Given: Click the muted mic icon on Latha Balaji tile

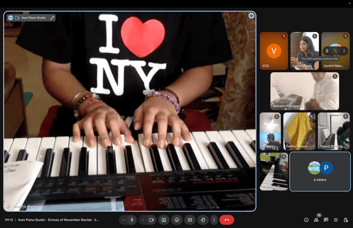Looking at the screenshot, I should point(314,36).
